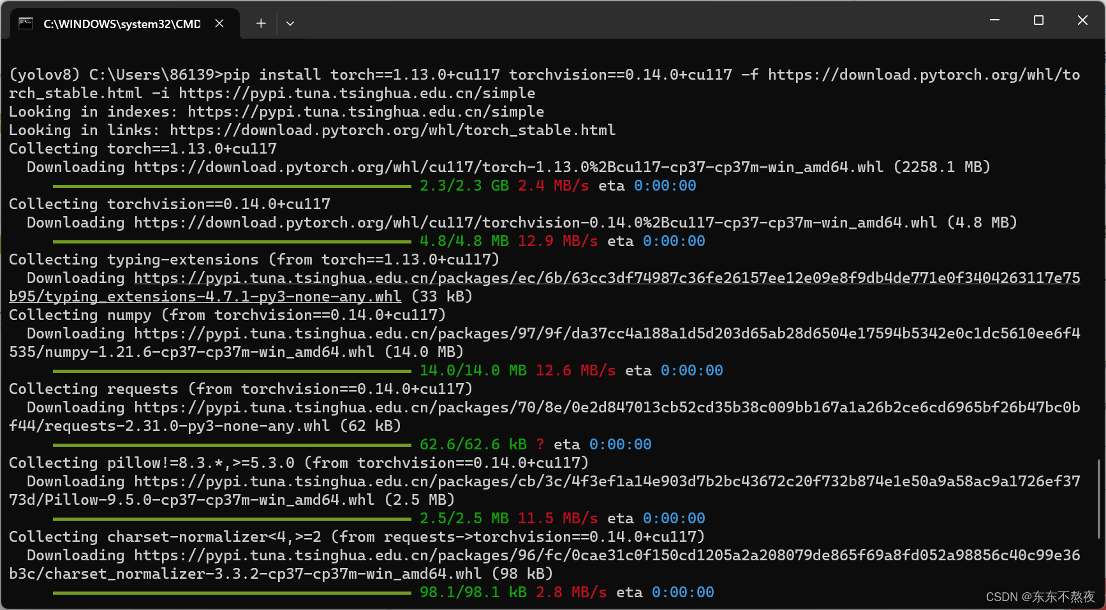The height and width of the screenshot is (610, 1106).
Task: Click the torch 2.3/2.3 GB progress bar
Action: click(232, 186)
